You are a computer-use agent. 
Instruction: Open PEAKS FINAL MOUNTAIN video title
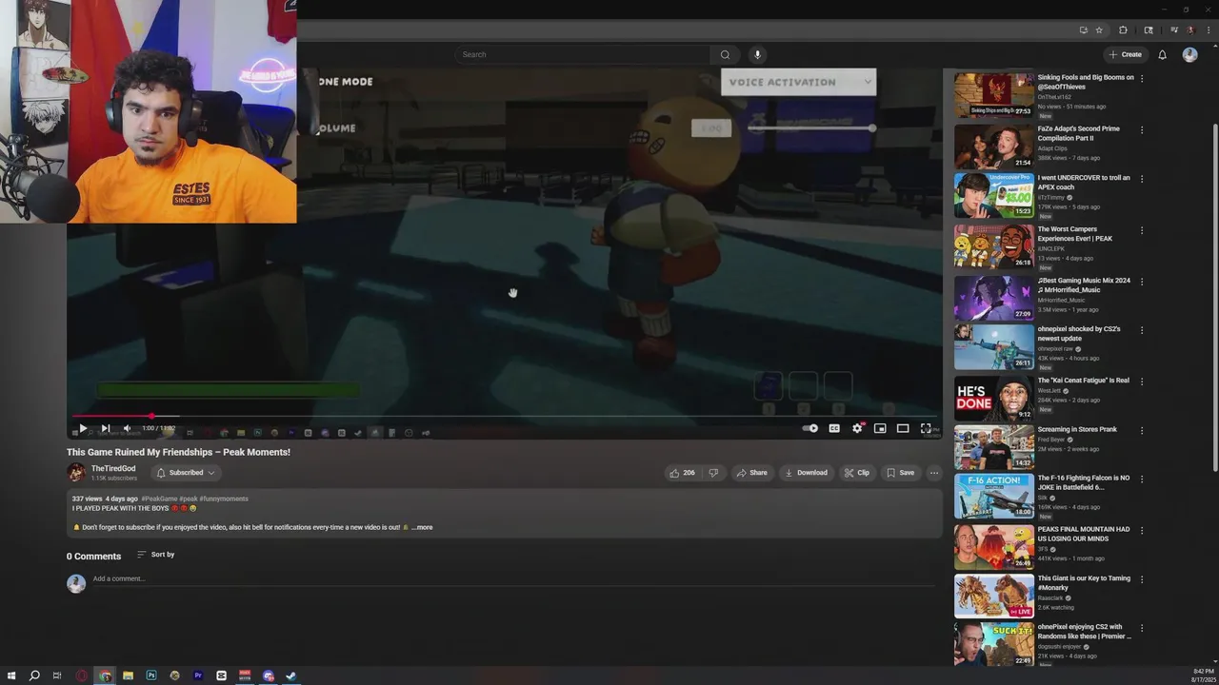point(1083,534)
